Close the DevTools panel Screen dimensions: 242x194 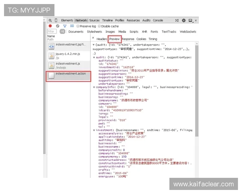pyautogui.click(x=196, y=21)
